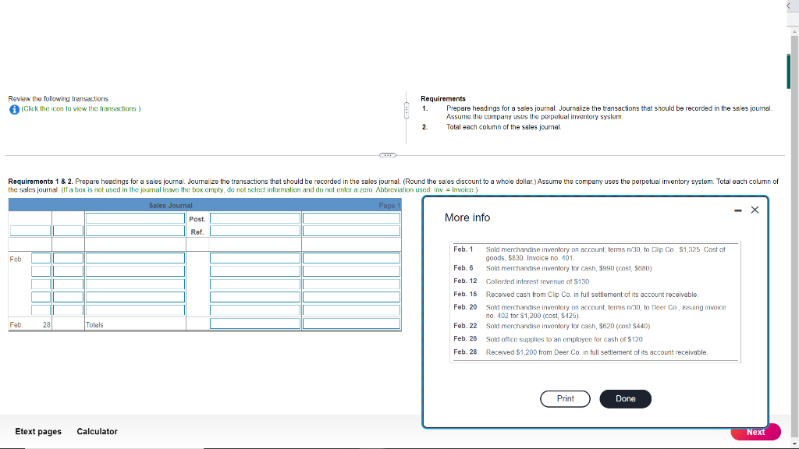Open the Calculator
799x449 pixels.
pos(97,431)
